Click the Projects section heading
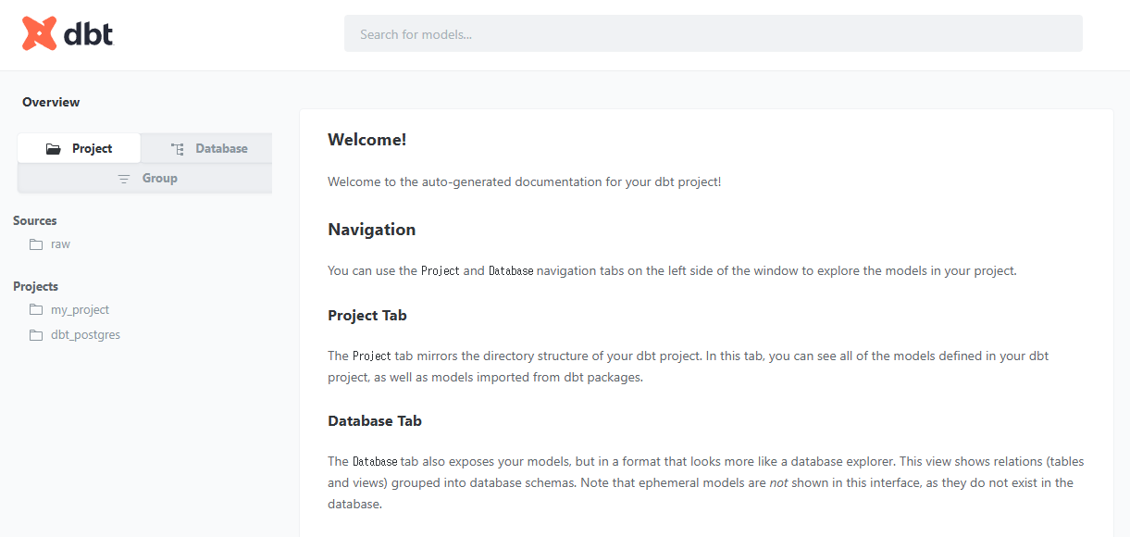 click(x=36, y=286)
